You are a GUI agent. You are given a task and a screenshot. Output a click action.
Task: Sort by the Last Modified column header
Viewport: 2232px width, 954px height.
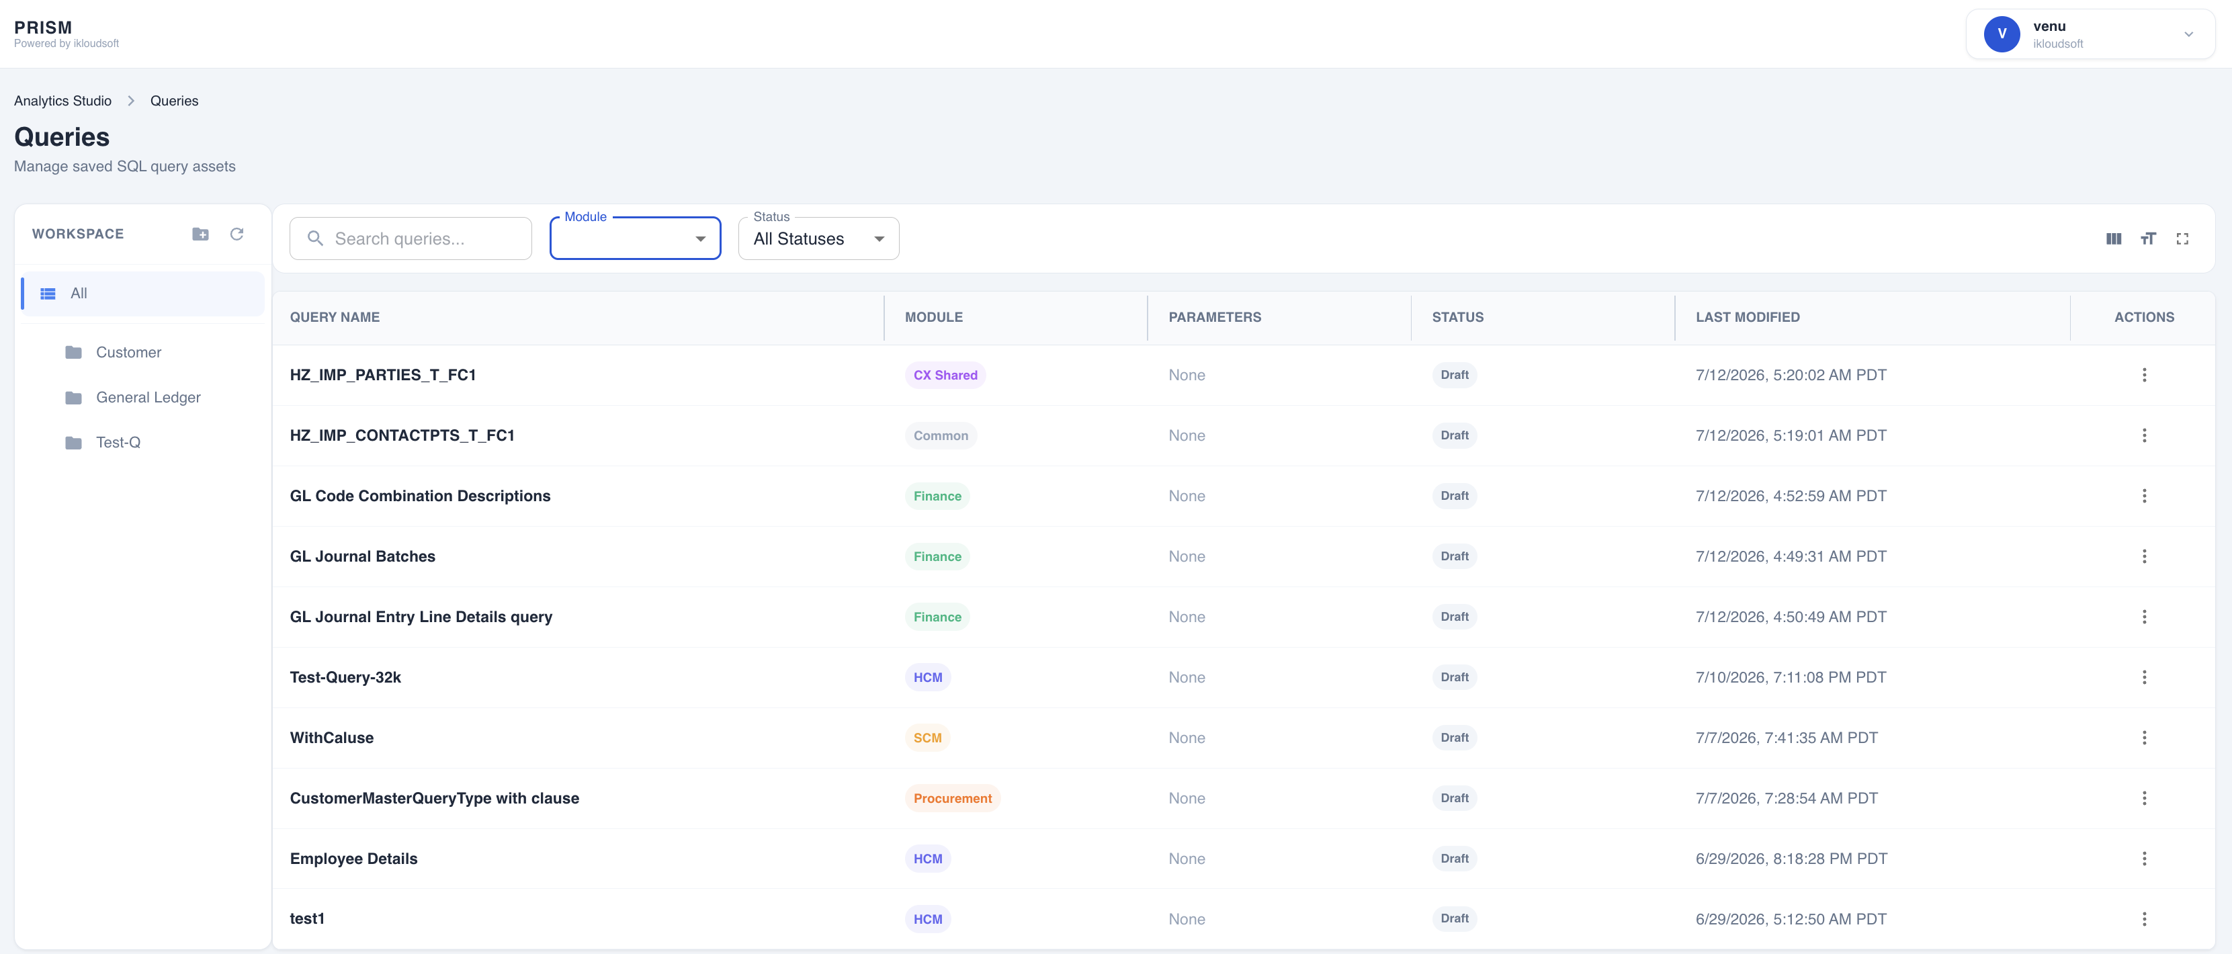(1747, 317)
